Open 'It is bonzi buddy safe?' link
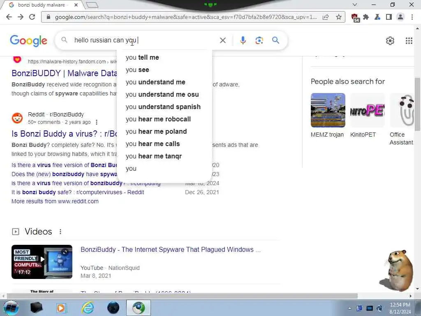421x316 pixels. click(78, 192)
